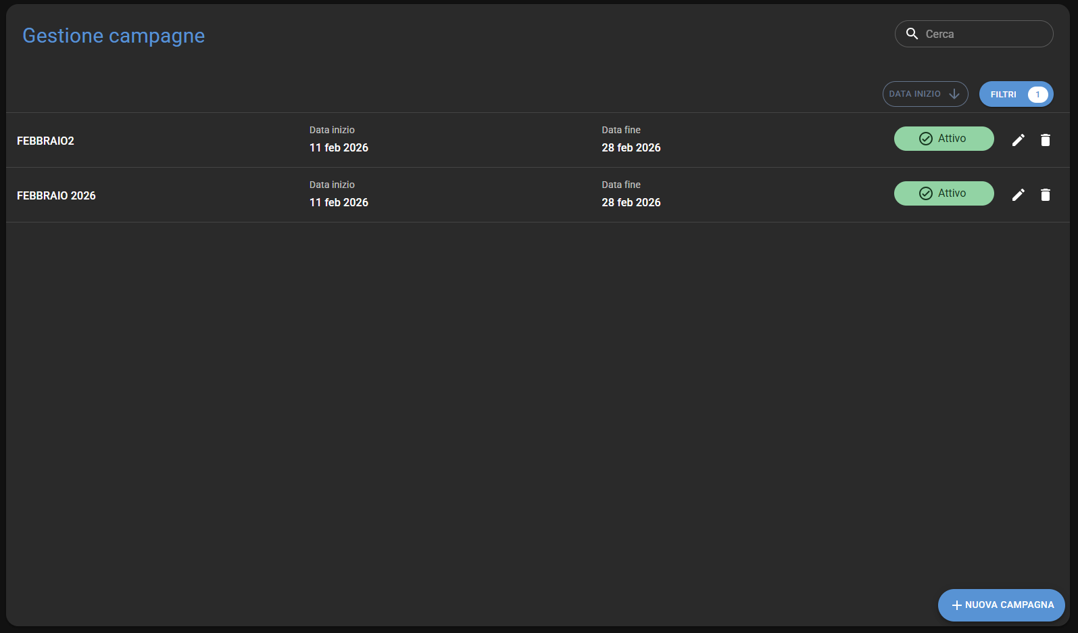Viewport: 1078px width, 633px height.
Task: Click the sort direction arrow icon
Action: pos(954,94)
